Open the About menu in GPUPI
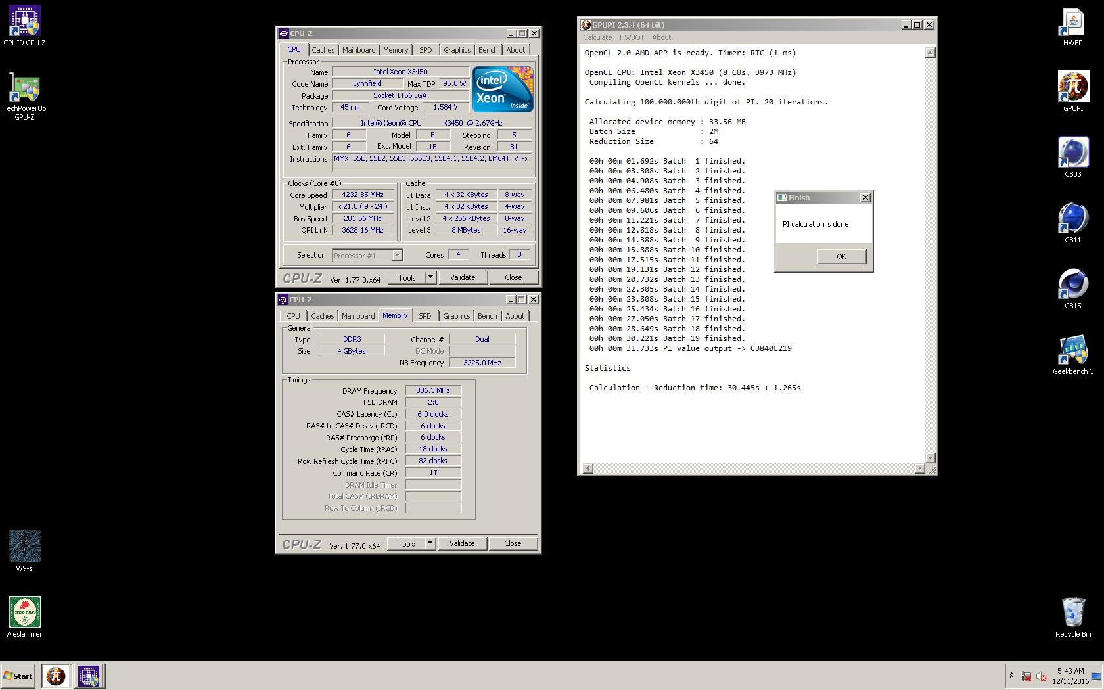Screen dimensions: 1104x690 (661, 37)
